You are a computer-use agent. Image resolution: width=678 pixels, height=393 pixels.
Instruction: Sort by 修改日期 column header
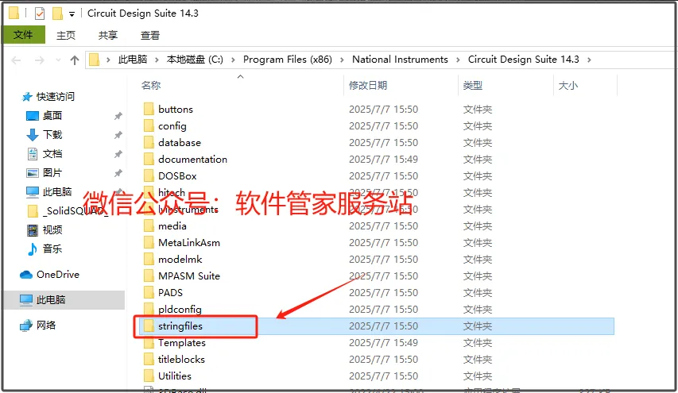(x=368, y=86)
